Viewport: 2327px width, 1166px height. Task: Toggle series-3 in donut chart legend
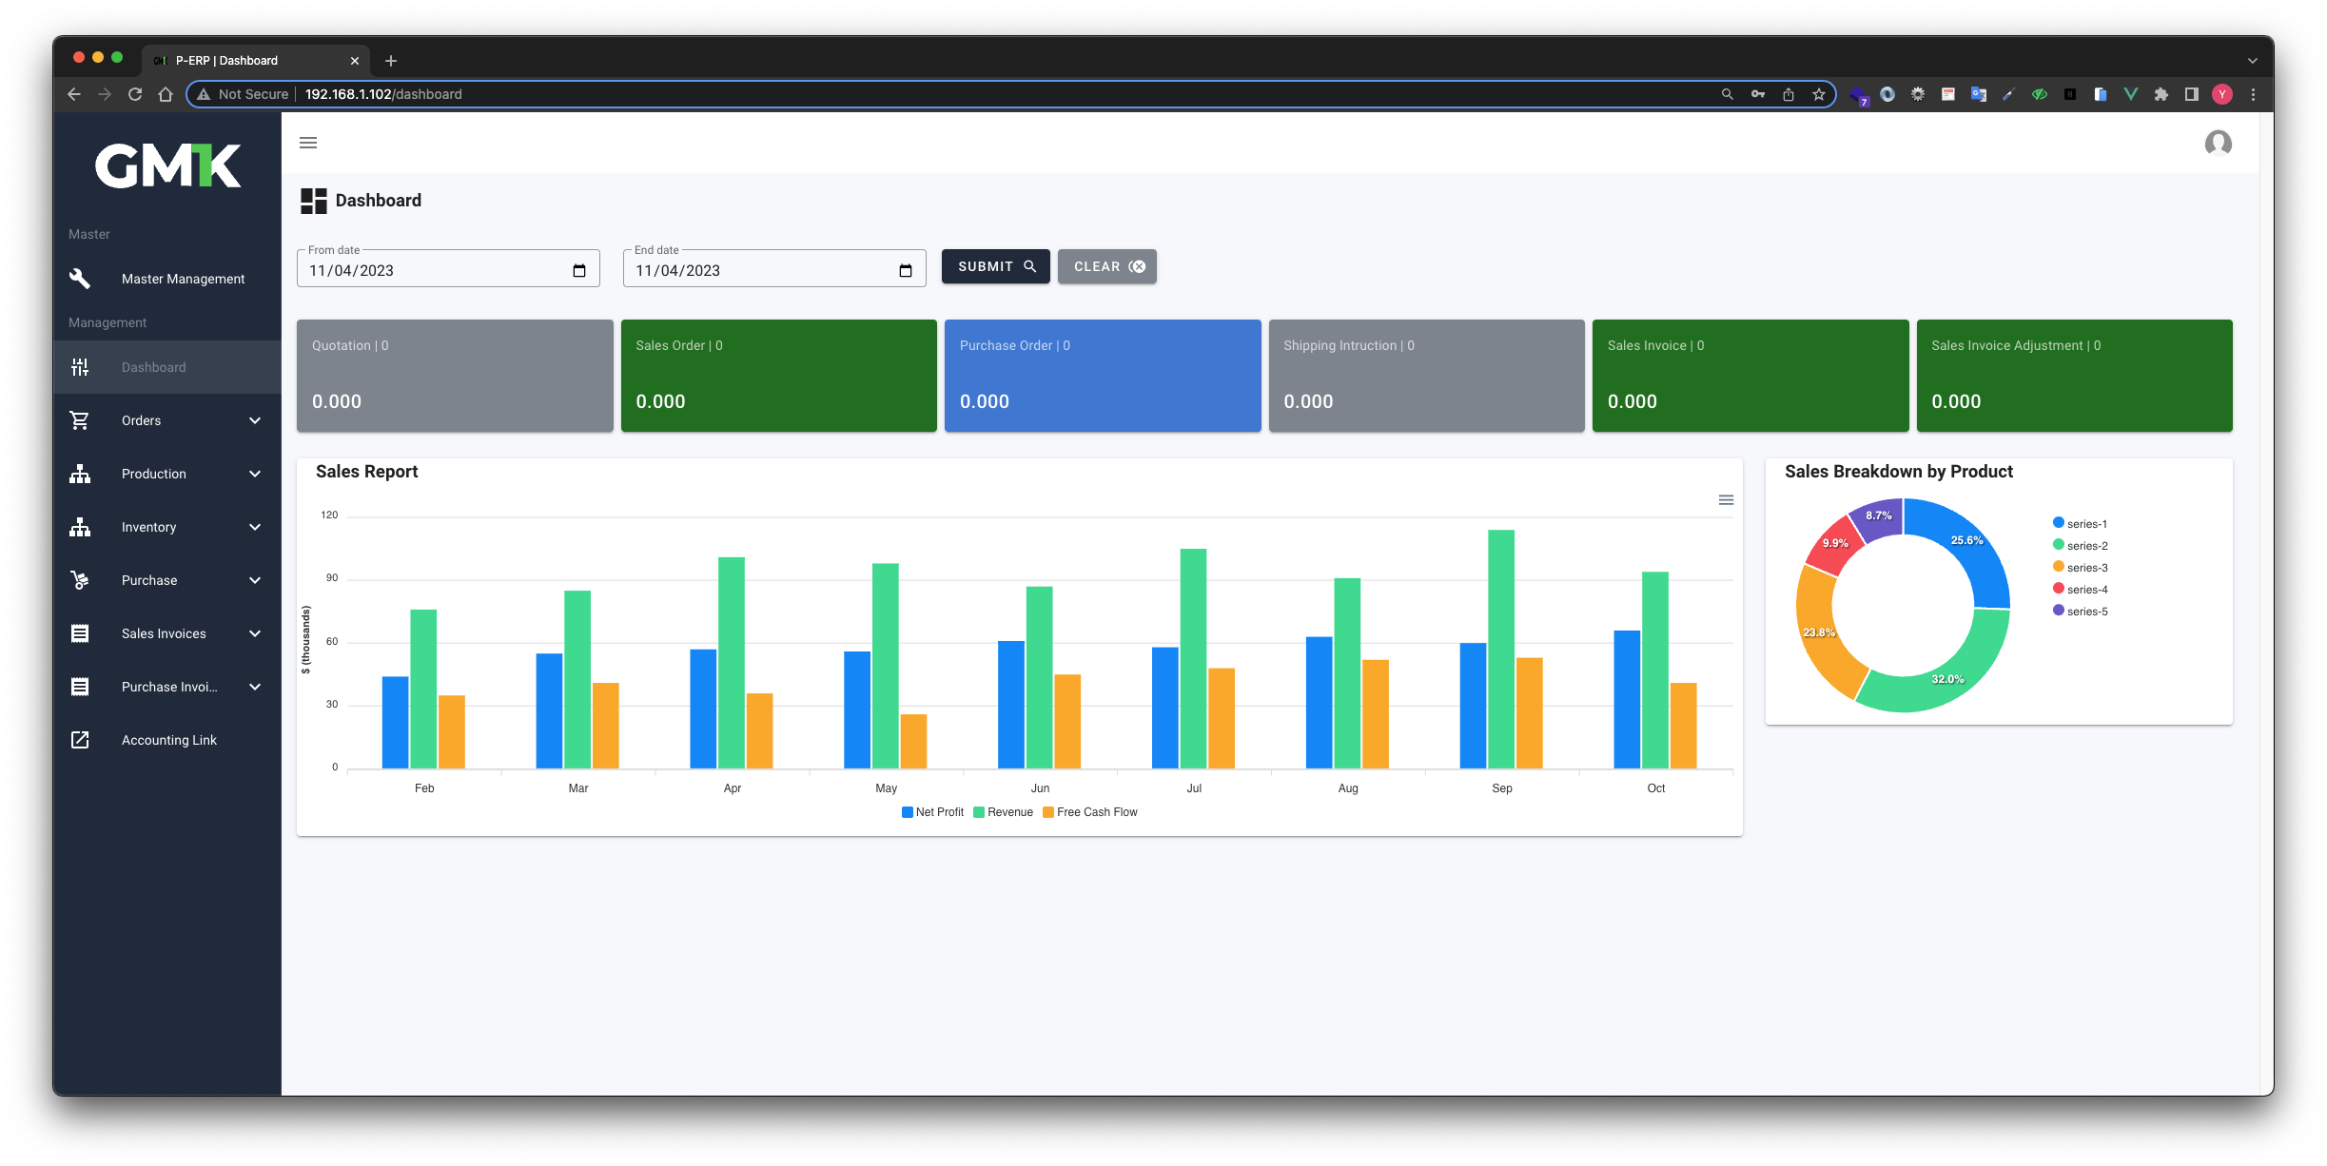[2080, 568]
